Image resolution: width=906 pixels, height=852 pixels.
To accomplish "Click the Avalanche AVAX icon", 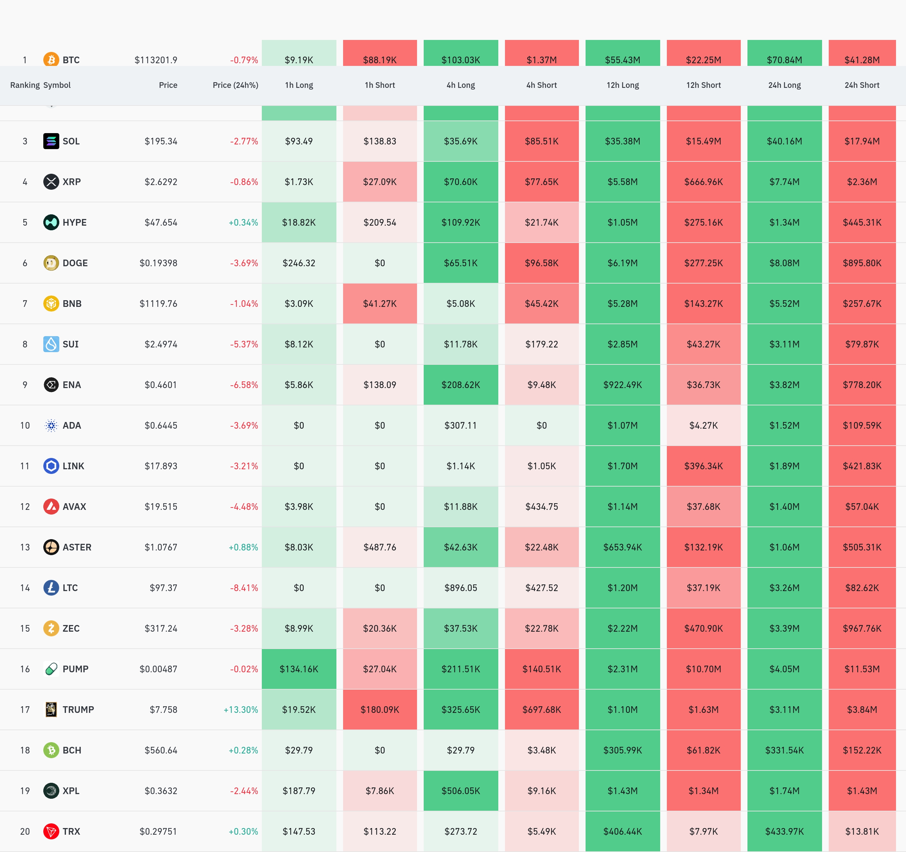I will pos(51,506).
